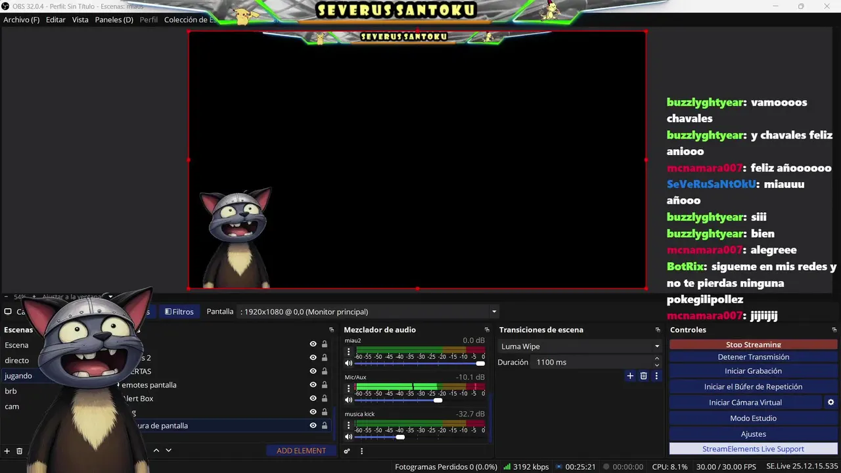Start the replay buffer

point(754,387)
